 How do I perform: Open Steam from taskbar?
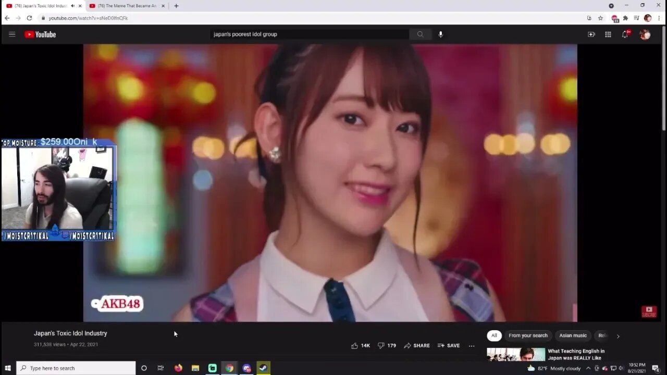tap(264, 368)
